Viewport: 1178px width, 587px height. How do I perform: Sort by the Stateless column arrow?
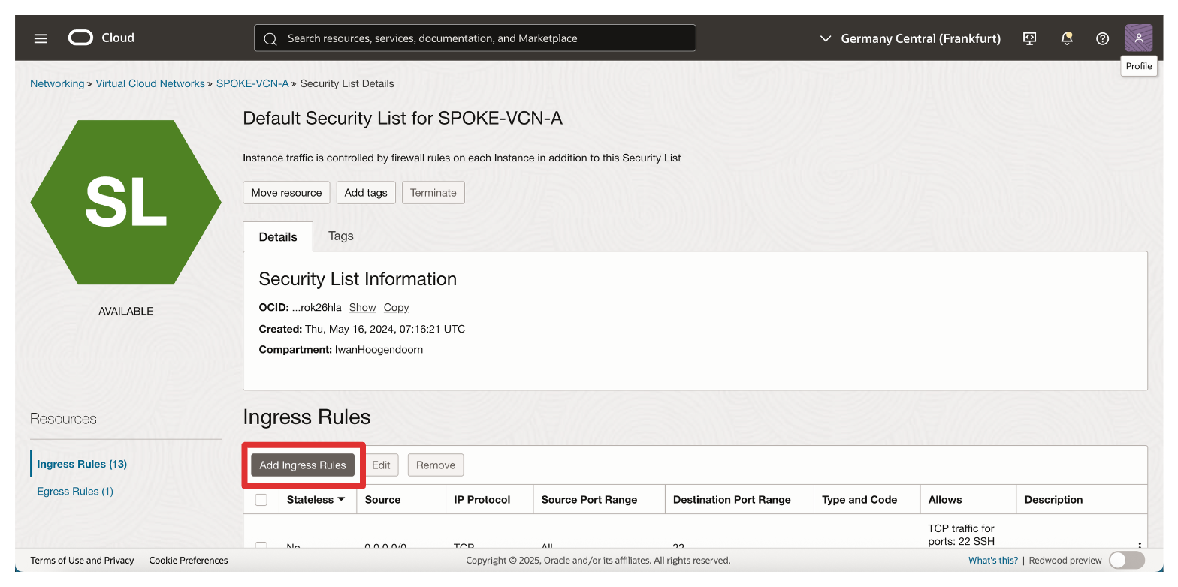pos(341,499)
